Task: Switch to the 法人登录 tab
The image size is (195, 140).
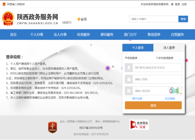Action: point(169,48)
